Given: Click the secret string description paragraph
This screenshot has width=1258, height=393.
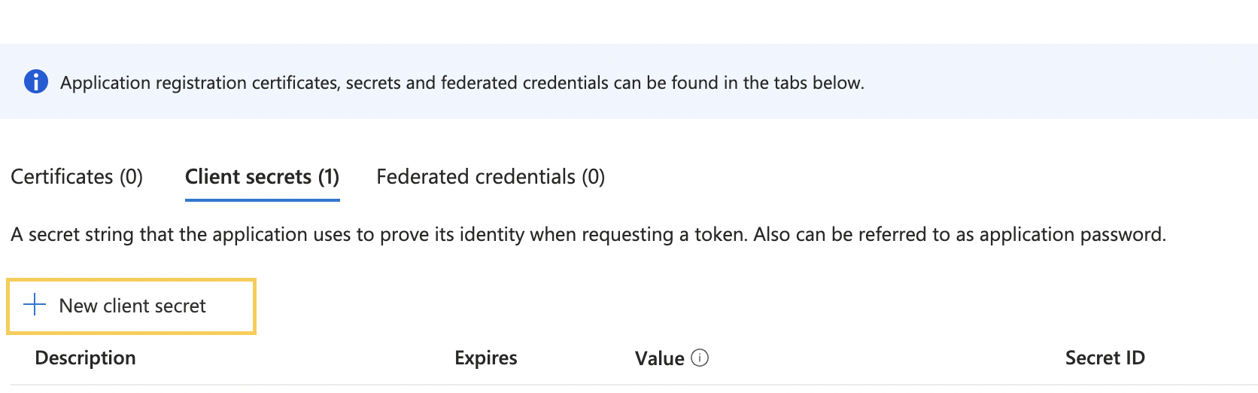Looking at the screenshot, I should coord(588,234).
